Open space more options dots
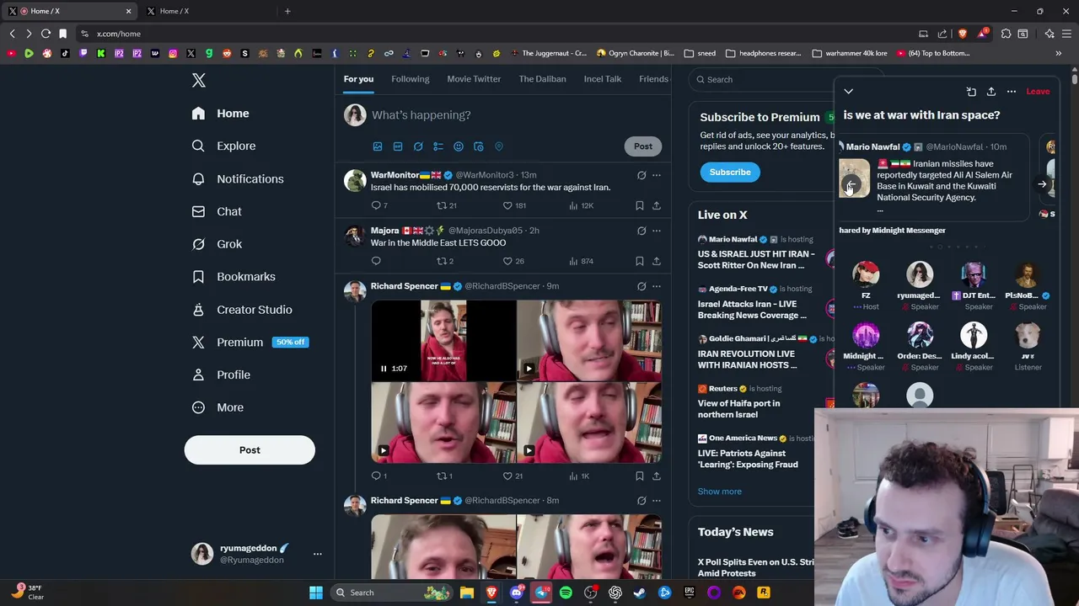1079x606 pixels. click(1012, 91)
